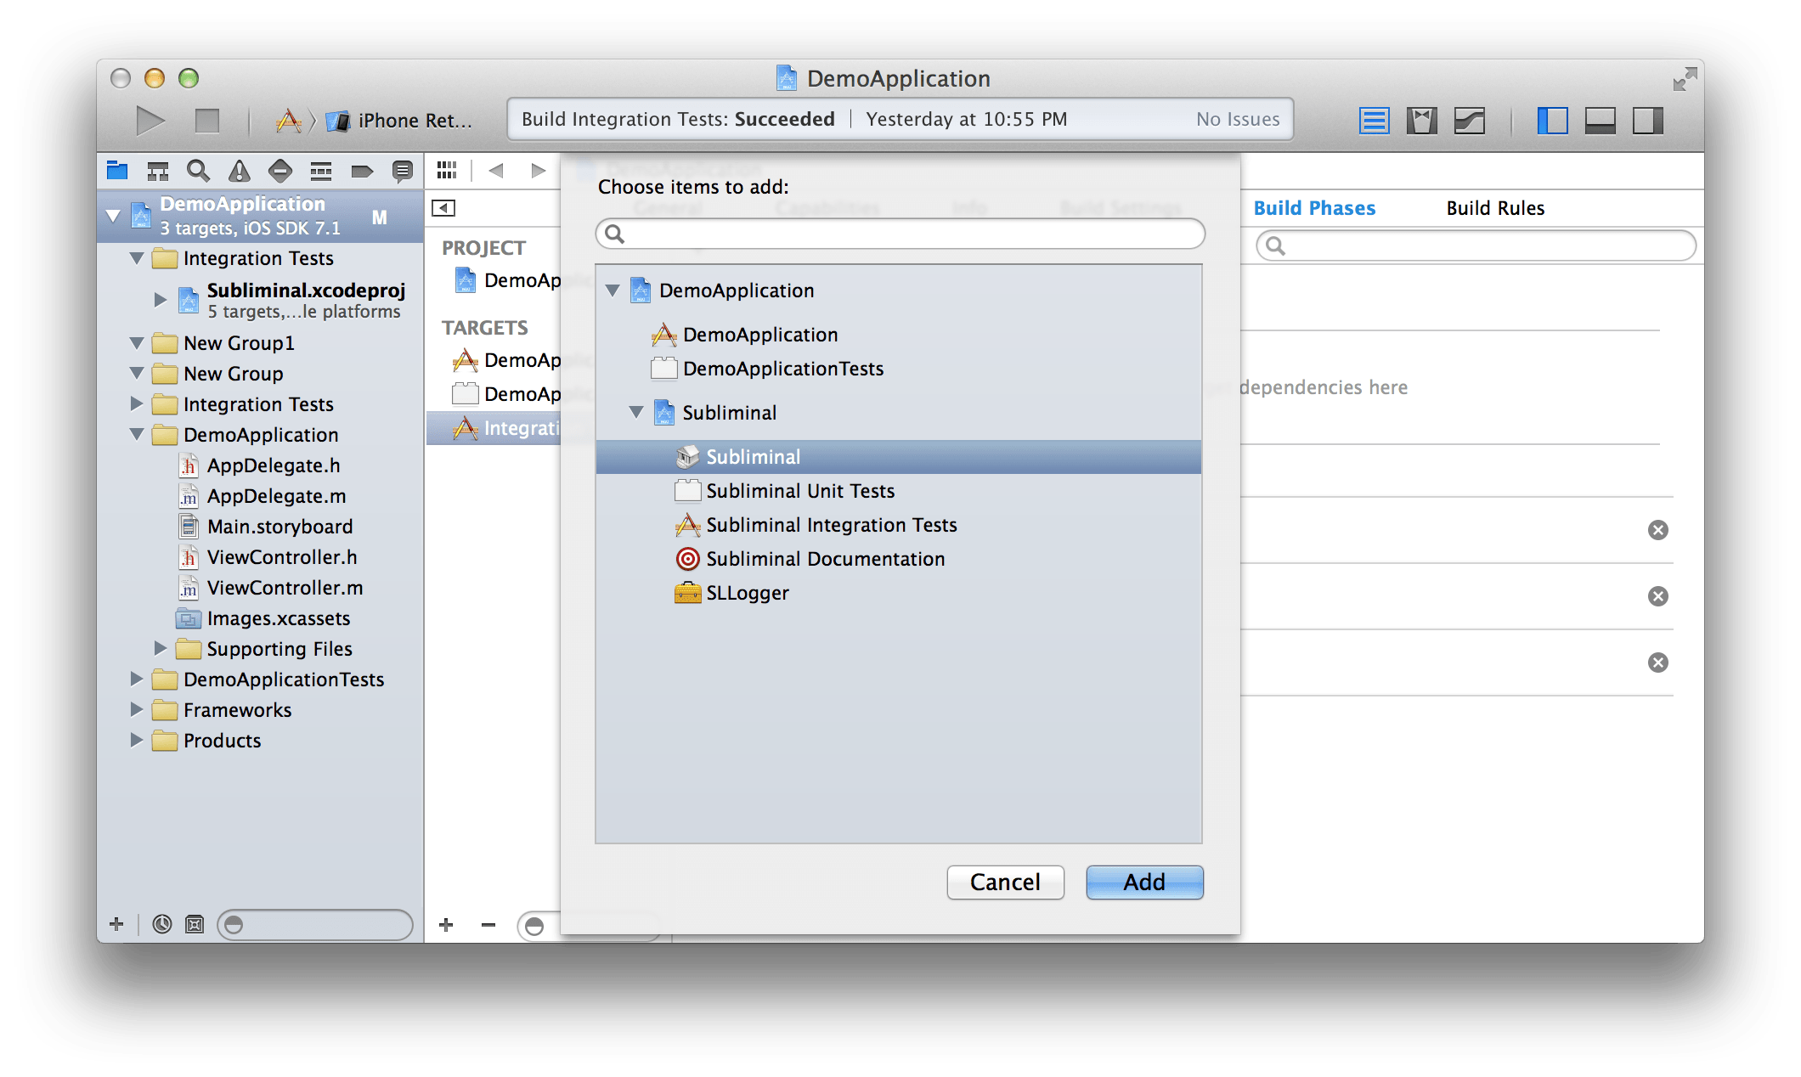Expand the Subliminal.xcodeproj disclosure triangle
1801x1077 pixels.
pyautogui.click(x=160, y=299)
